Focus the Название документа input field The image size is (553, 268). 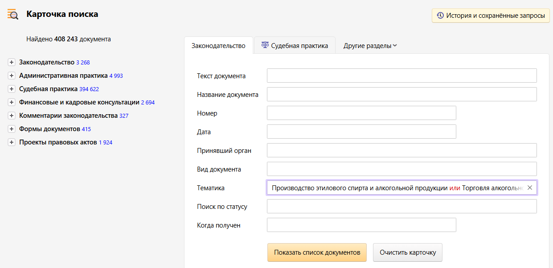[401, 94]
